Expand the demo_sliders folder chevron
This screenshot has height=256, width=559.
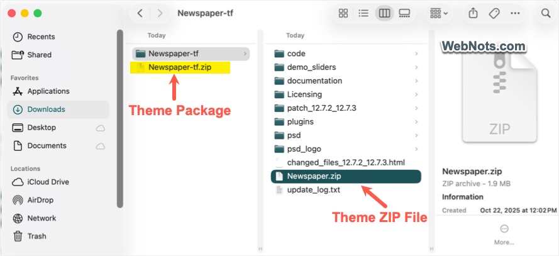click(416, 67)
